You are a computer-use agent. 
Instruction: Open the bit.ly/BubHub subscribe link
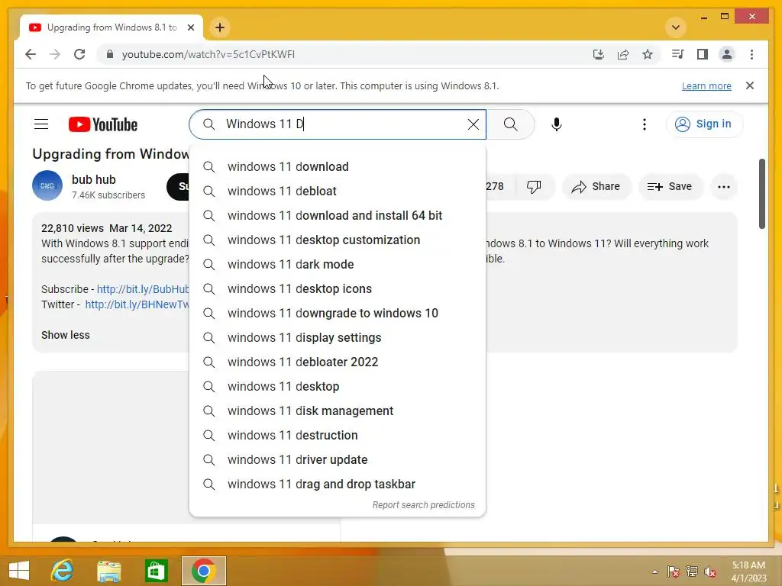tap(143, 289)
